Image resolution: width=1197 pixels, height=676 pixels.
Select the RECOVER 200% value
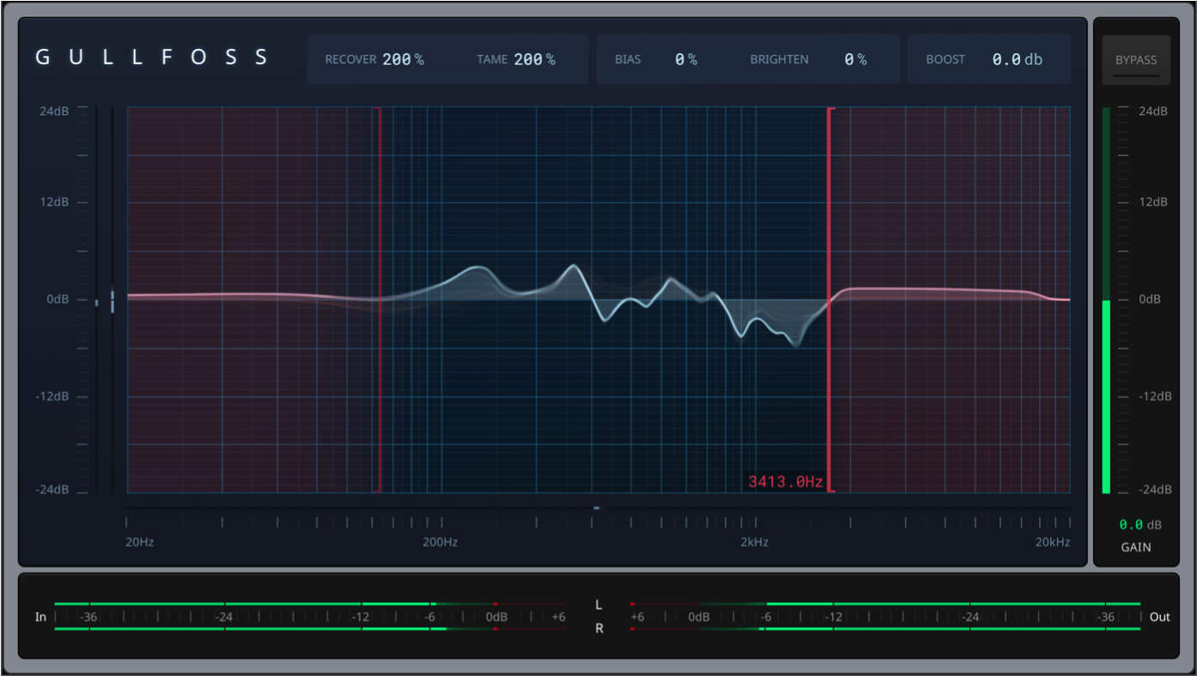click(x=403, y=59)
